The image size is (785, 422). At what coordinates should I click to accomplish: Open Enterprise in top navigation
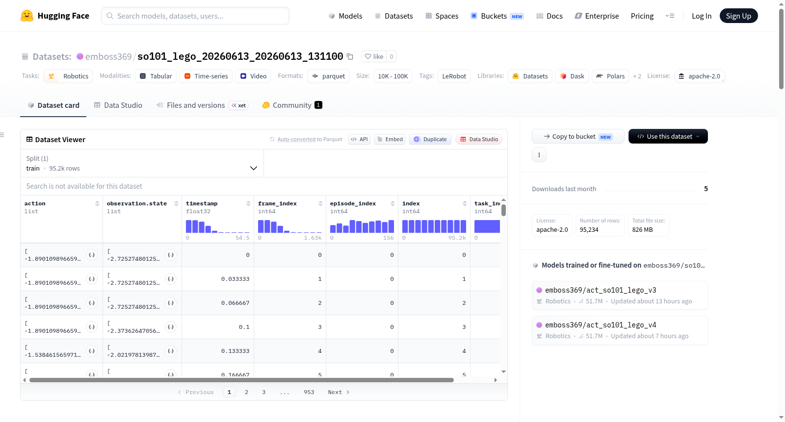point(597,16)
